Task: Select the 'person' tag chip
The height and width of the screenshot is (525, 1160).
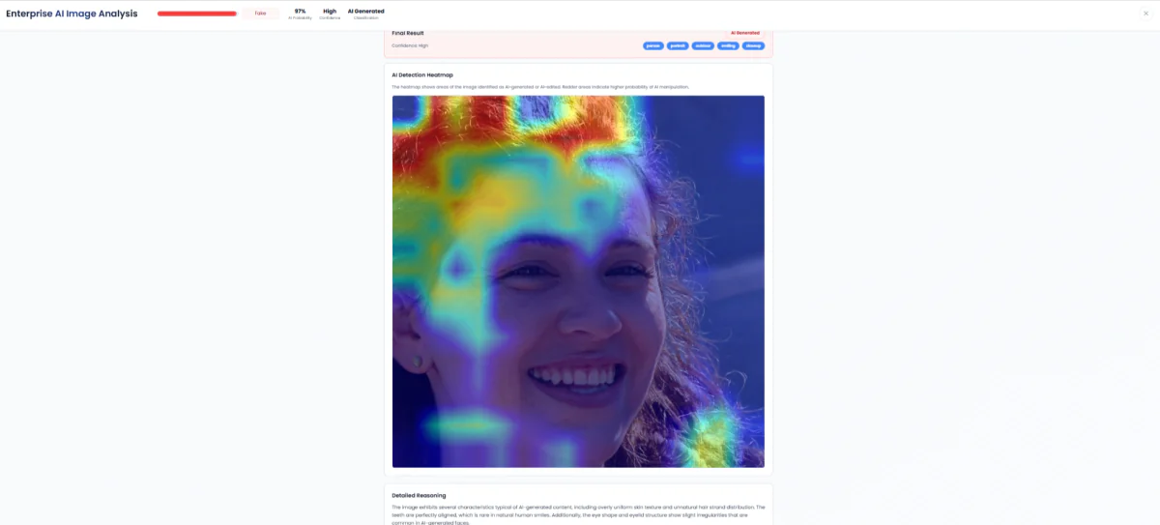Action: (x=653, y=45)
